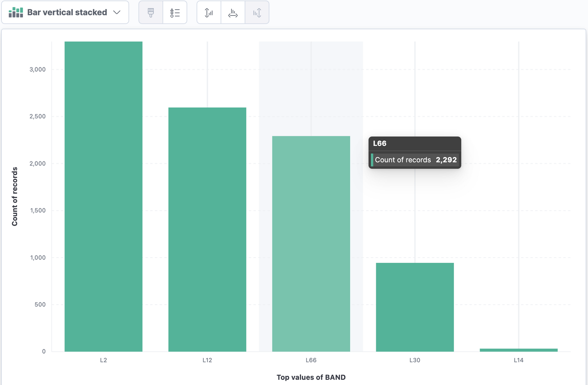Open the Bar vertical stacked selector label
This screenshot has height=385, width=588.
click(x=67, y=12)
